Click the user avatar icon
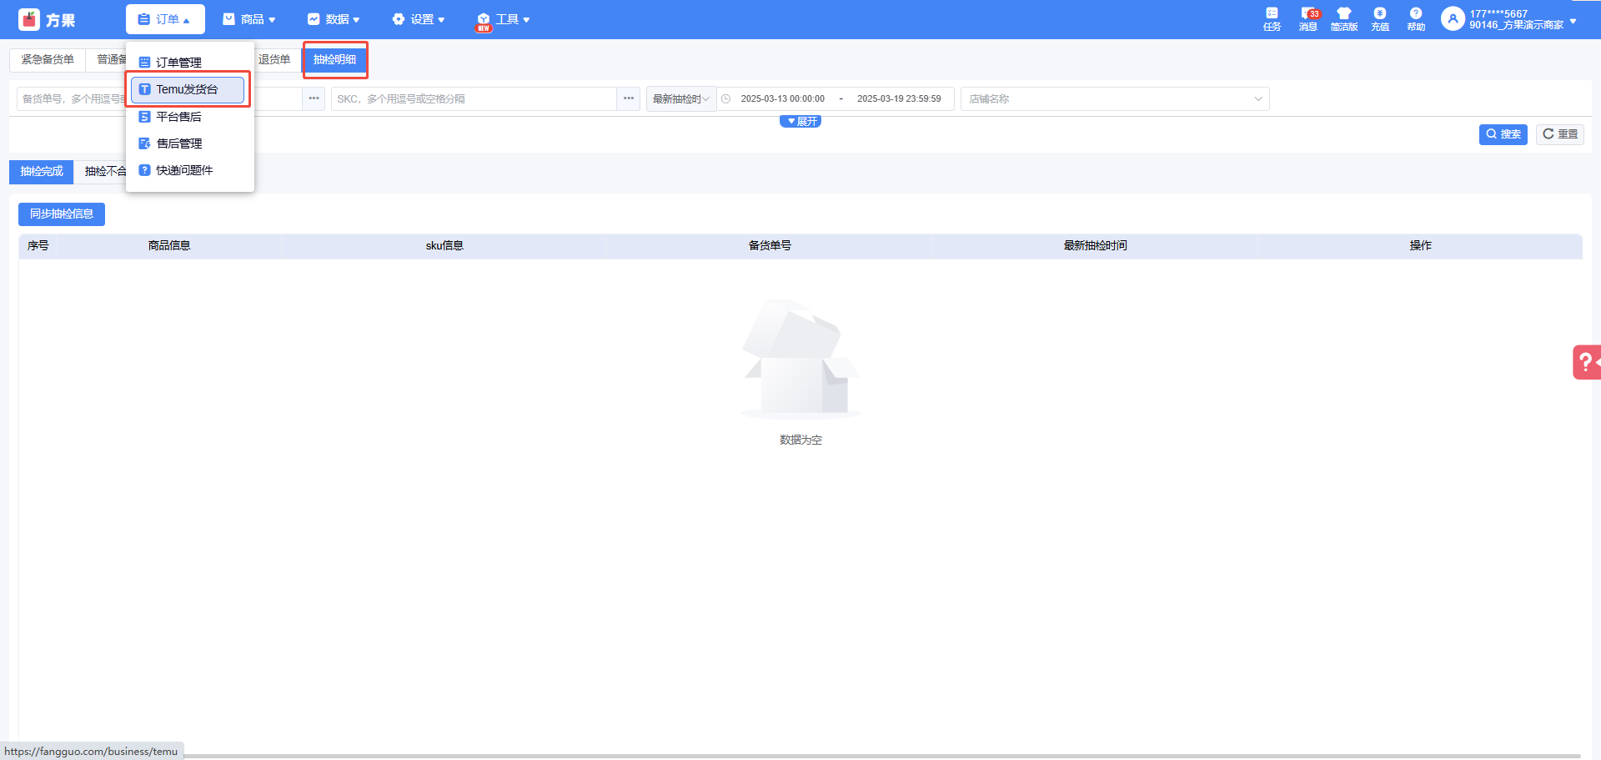 click(x=1453, y=19)
